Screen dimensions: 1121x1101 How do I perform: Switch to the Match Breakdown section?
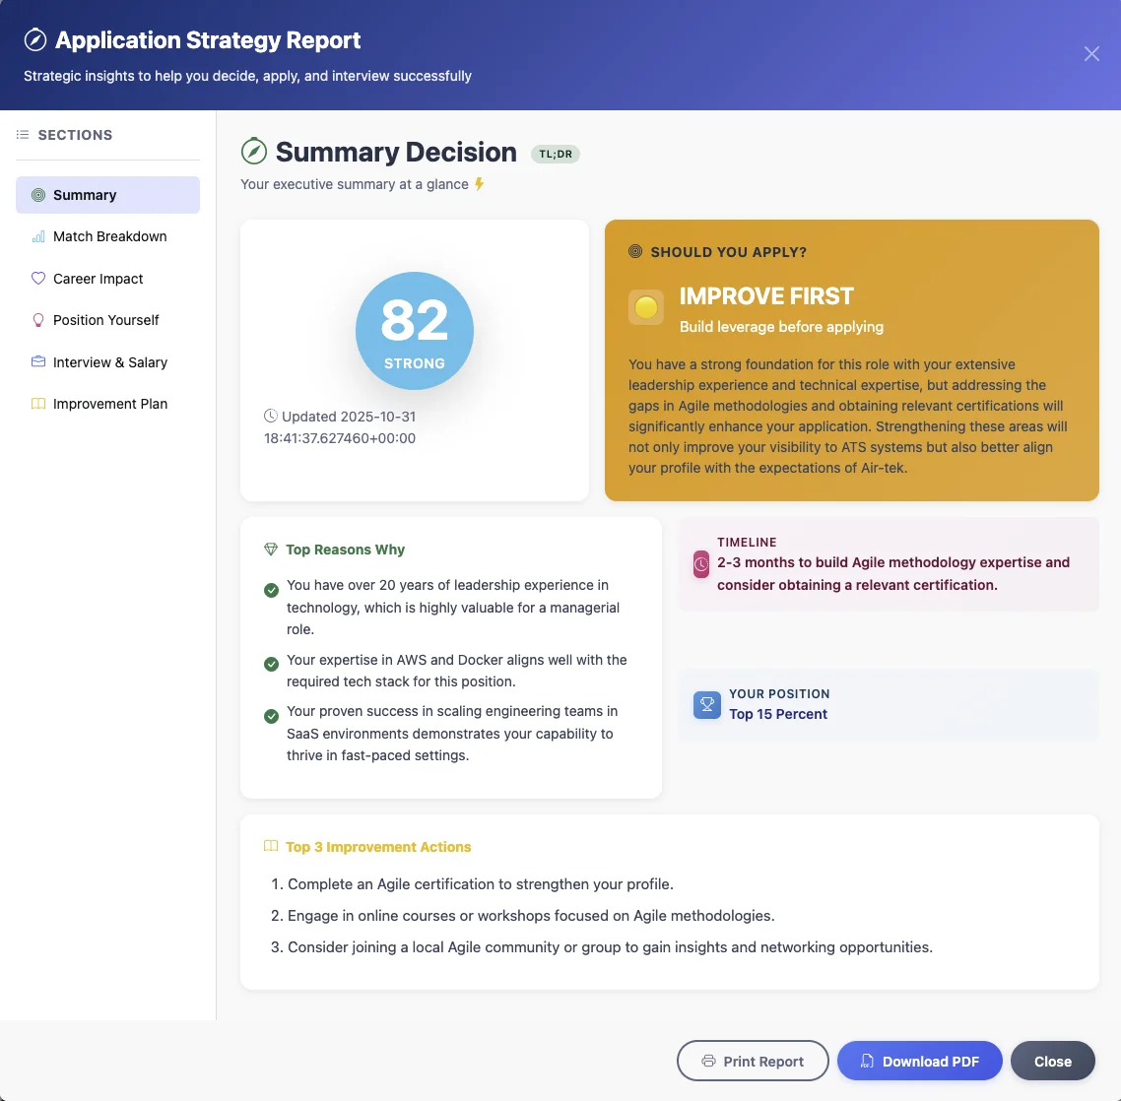[x=109, y=236]
